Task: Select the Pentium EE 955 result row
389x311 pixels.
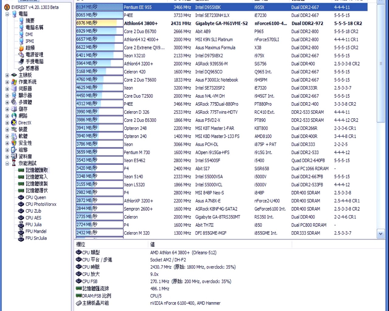Action: 221,7
